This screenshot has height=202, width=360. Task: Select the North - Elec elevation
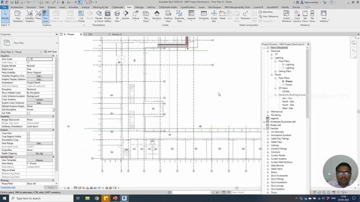[288, 102]
